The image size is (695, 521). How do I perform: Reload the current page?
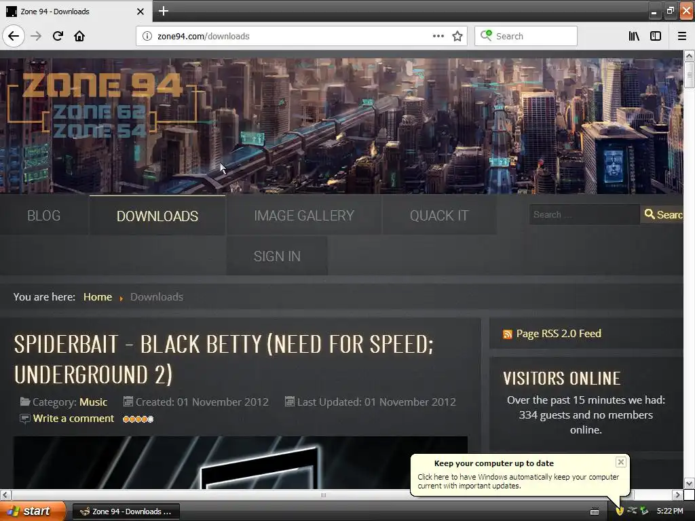point(58,36)
